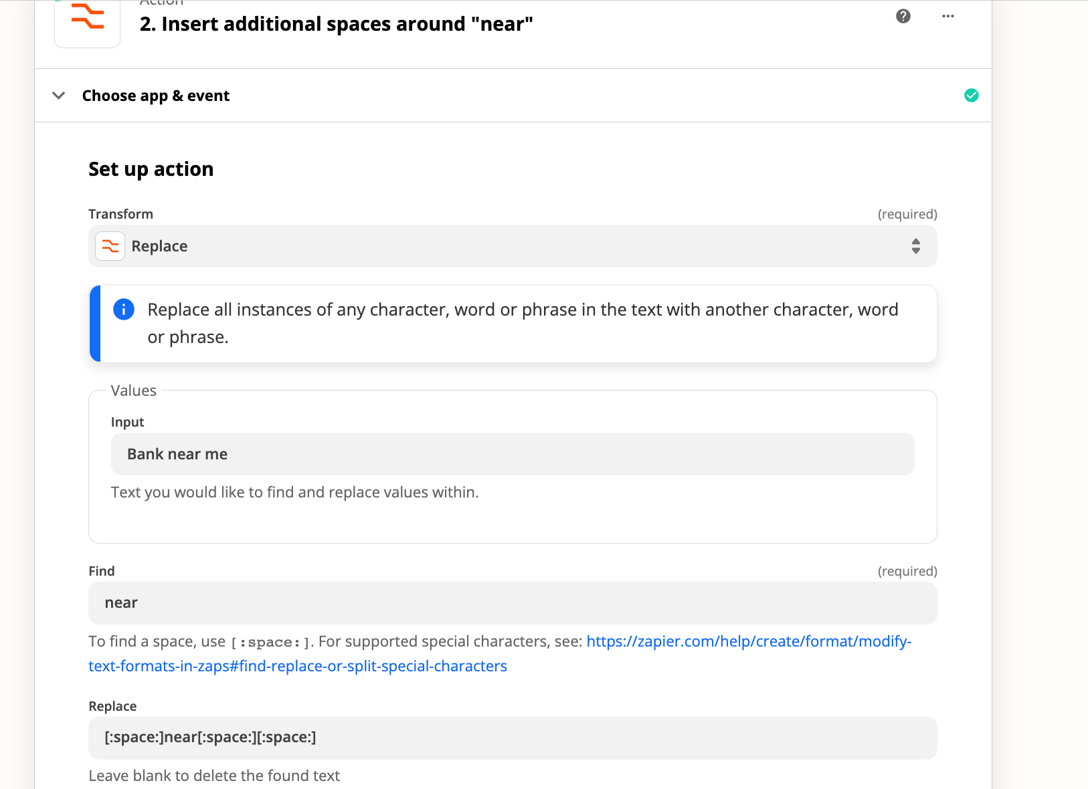Screen dimensions: 1088x789
Task: Click the helper text Leave blank to delete the found text
Action: [x=214, y=776]
